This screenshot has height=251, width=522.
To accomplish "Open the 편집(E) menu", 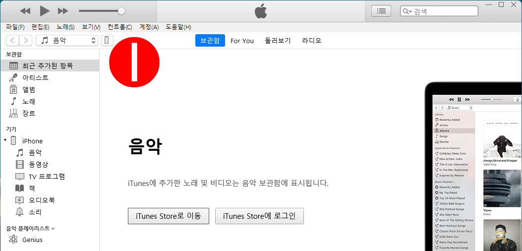I will pyautogui.click(x=40, y=27).
